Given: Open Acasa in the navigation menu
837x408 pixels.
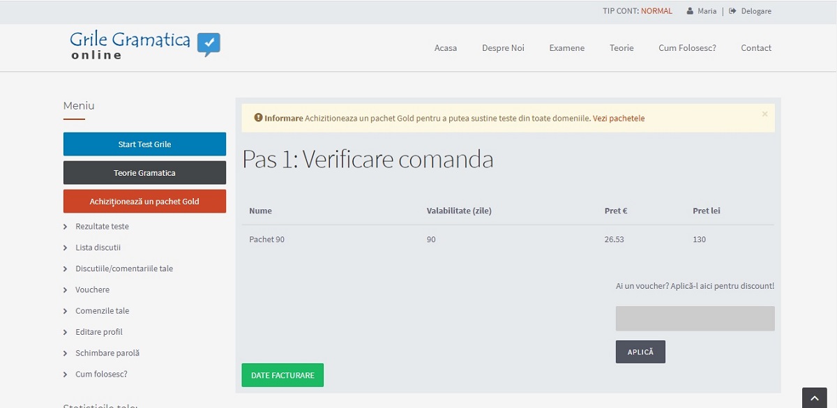Looking at the screenshot, I should click(445, 48).
